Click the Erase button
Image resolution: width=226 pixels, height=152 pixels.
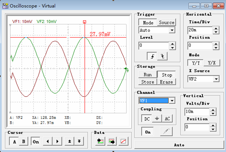click(x=167, y=82)
